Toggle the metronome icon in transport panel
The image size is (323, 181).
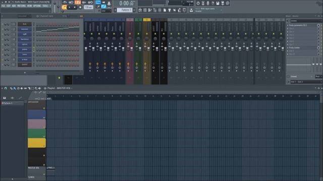click(65, 3)
